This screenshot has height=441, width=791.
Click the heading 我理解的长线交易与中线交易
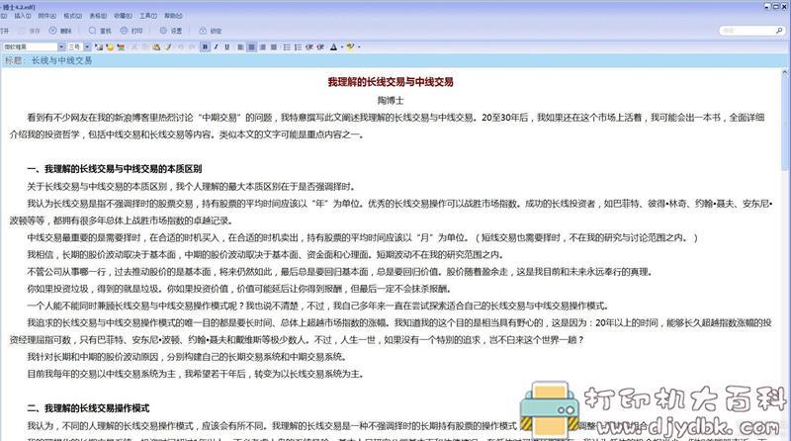click(391, 82)
